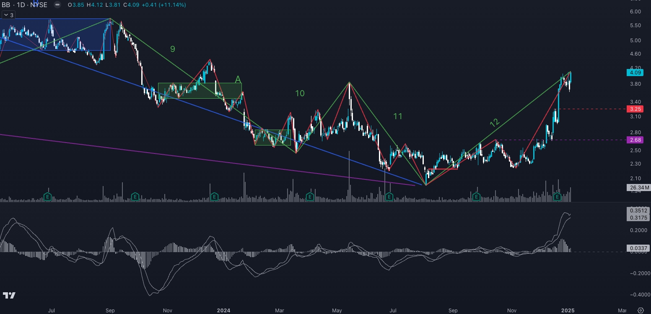
Task: Open the rightmost earnings E marker near 2025
Action: pos(557,197)
